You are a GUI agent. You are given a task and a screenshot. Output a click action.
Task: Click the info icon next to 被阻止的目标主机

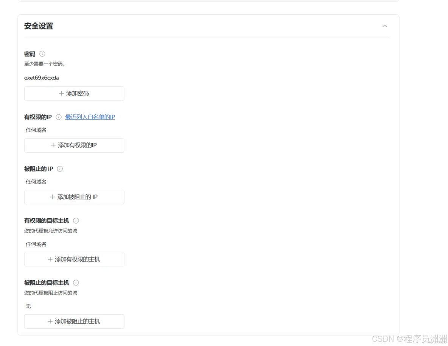point(76,283)
